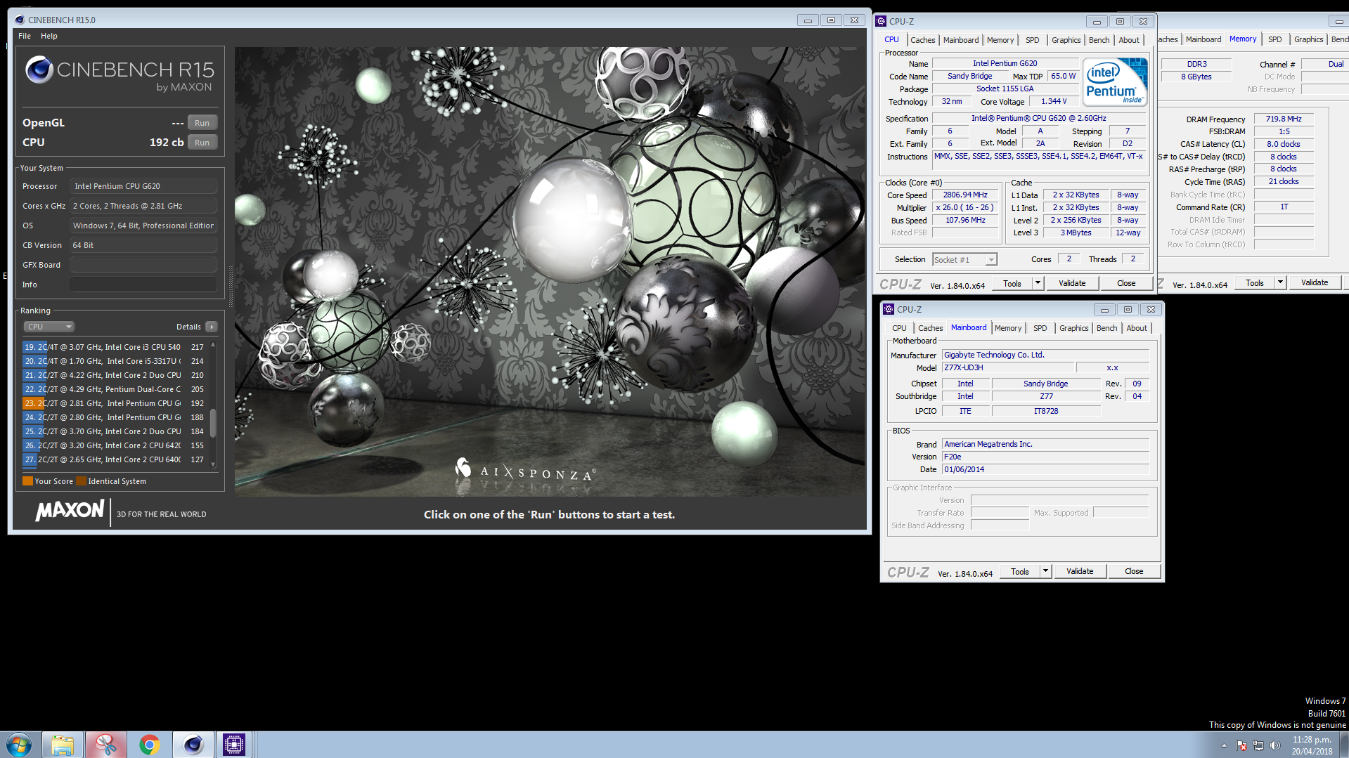Click Validate in Memory CPU-Z window
This screenshot has height=758, width=1349.
click(1315, 282)
